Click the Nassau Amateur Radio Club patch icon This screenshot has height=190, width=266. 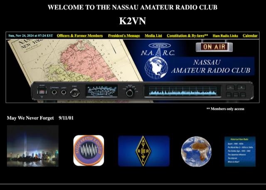[89, 150]
